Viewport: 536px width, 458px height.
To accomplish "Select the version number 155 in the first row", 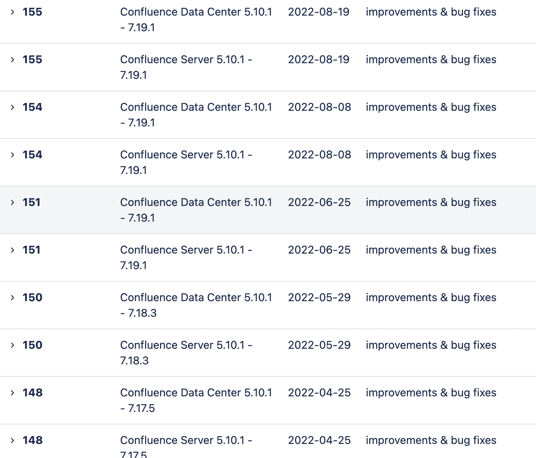I will pos(32,12).
